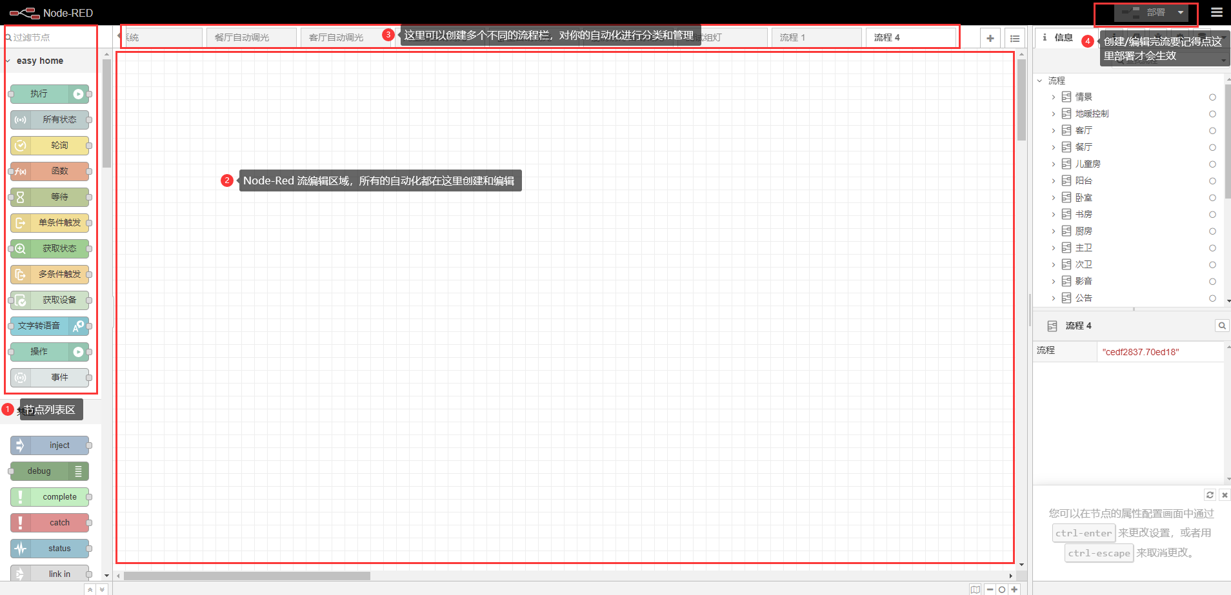Toggle status circle for 情景 flow

tap(1212, 97)
